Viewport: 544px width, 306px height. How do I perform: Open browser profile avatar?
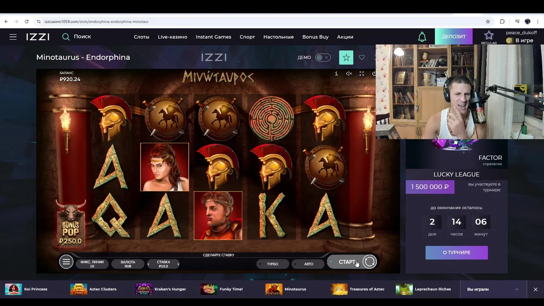(x=527, y=21)
